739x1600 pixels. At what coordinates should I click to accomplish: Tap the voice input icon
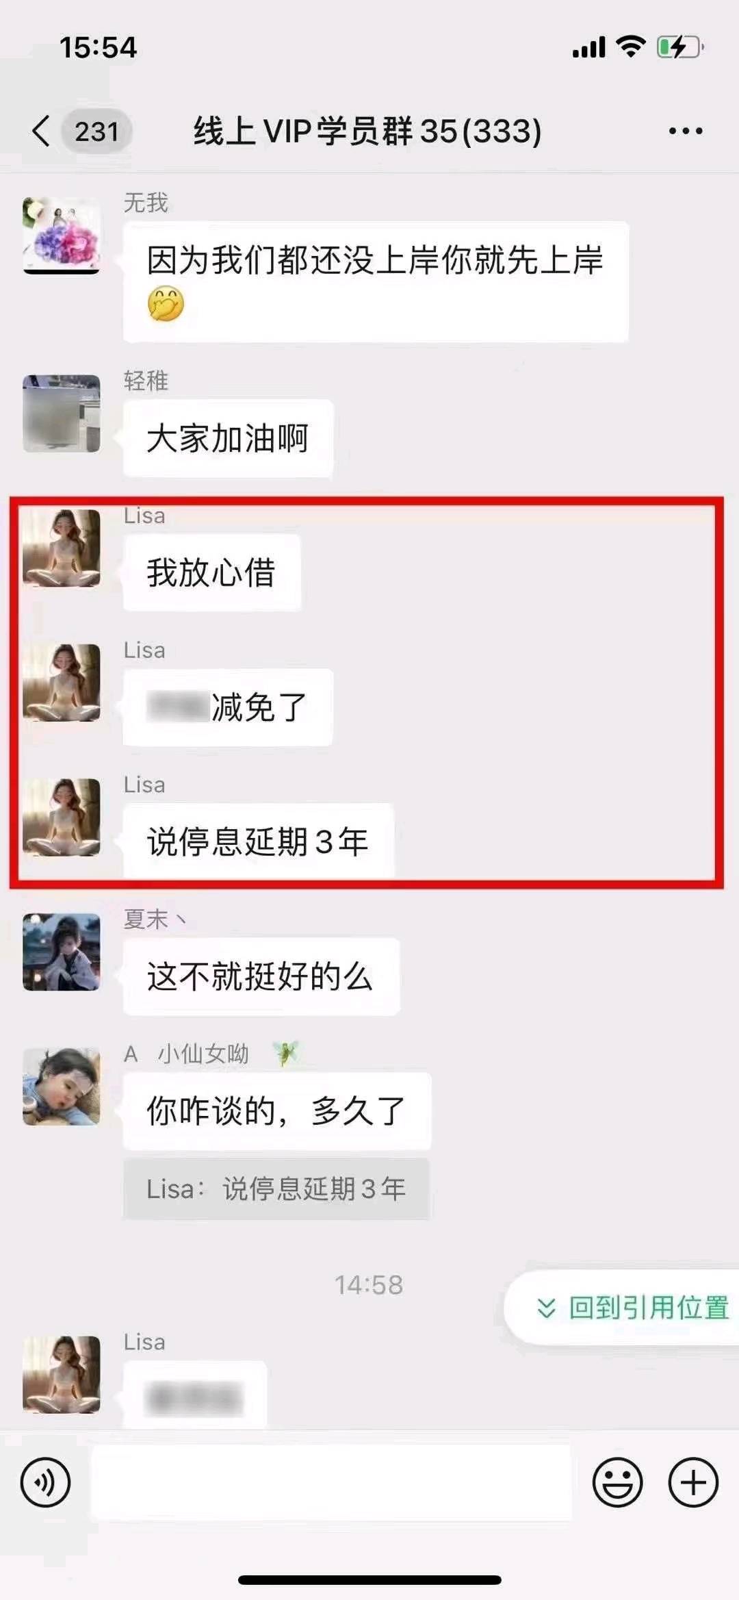click(45, 1482)
